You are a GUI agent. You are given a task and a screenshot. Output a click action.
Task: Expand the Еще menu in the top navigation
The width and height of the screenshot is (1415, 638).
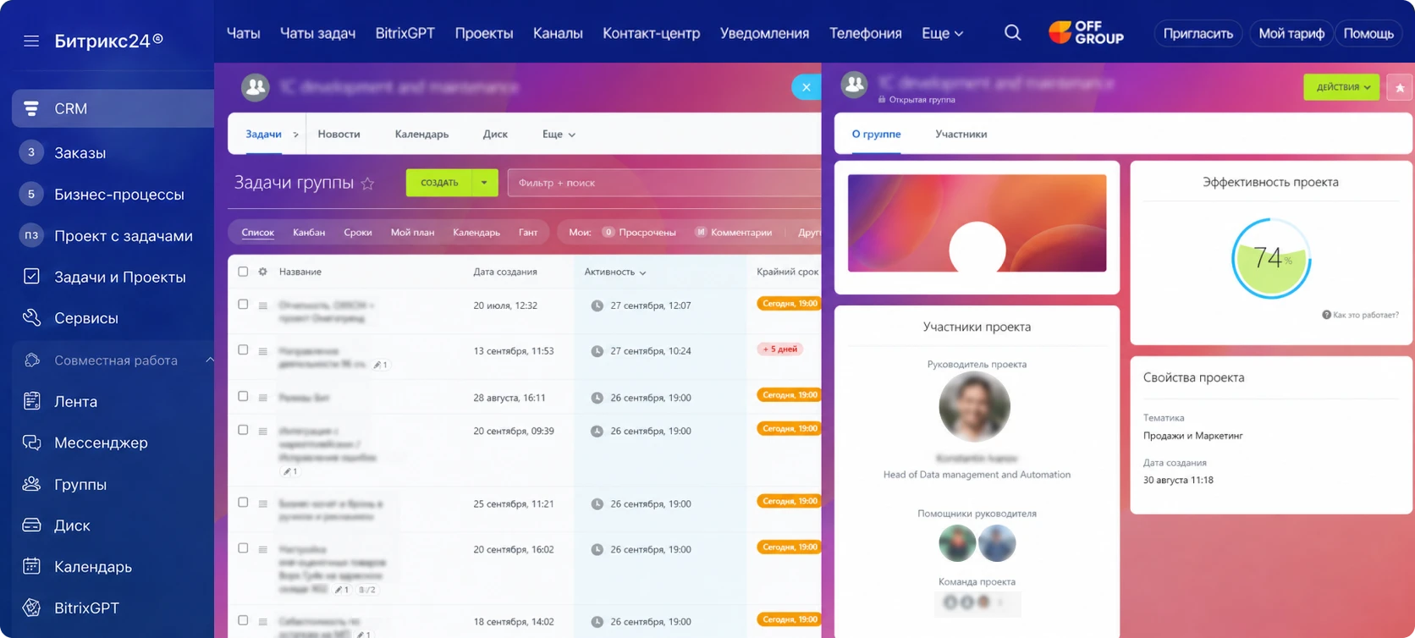tap(942, 33)
